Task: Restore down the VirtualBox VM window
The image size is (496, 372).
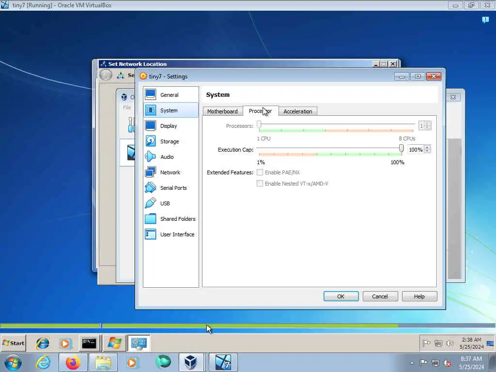Action: (x=471, y=5)
